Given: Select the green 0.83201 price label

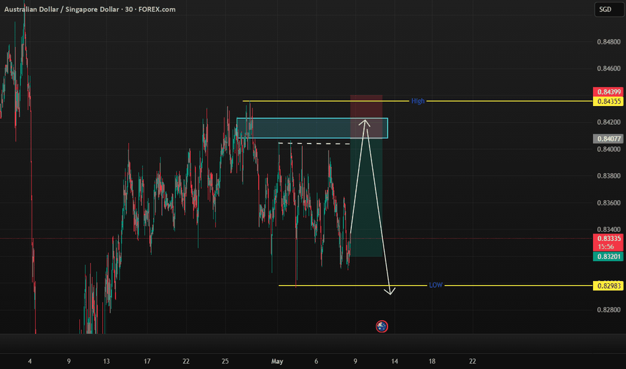Looking at the screenshot, I should pyautogui.click(x=608, y=256).
